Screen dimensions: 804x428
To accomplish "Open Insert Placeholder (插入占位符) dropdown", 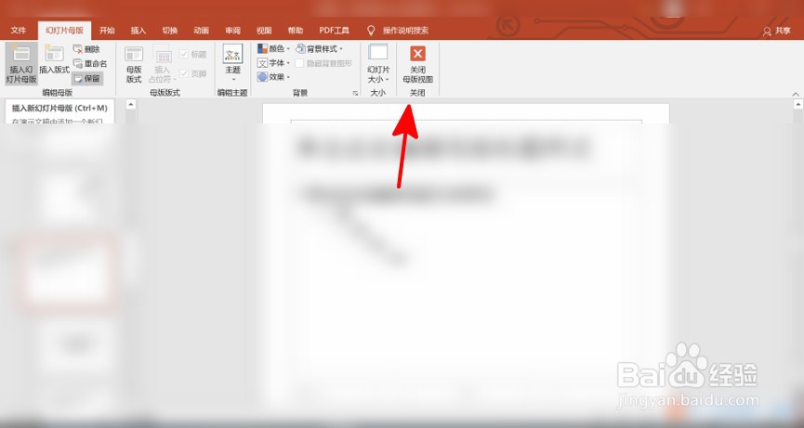I will [162, 64].
